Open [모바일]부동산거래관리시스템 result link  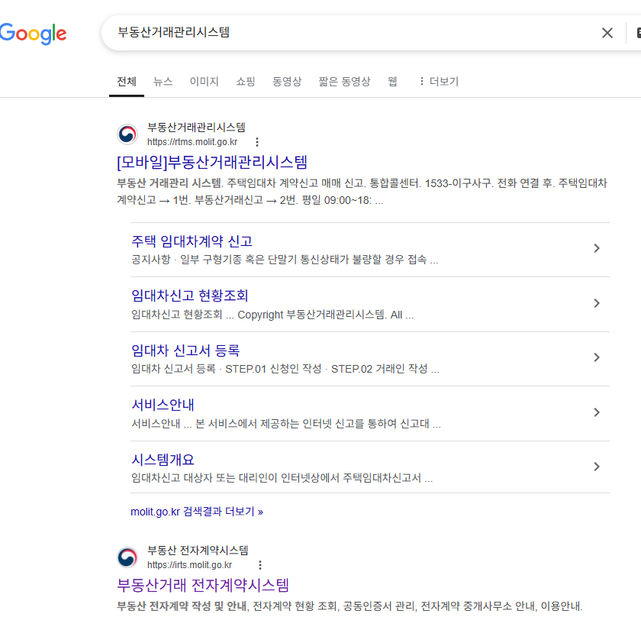point(212,163)
